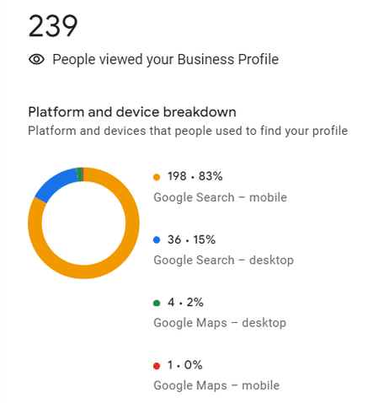Click the green legend dot for Maps desktop
Image resolution: width=379 pixels, height=403 pixels.
tap(157, 303)
